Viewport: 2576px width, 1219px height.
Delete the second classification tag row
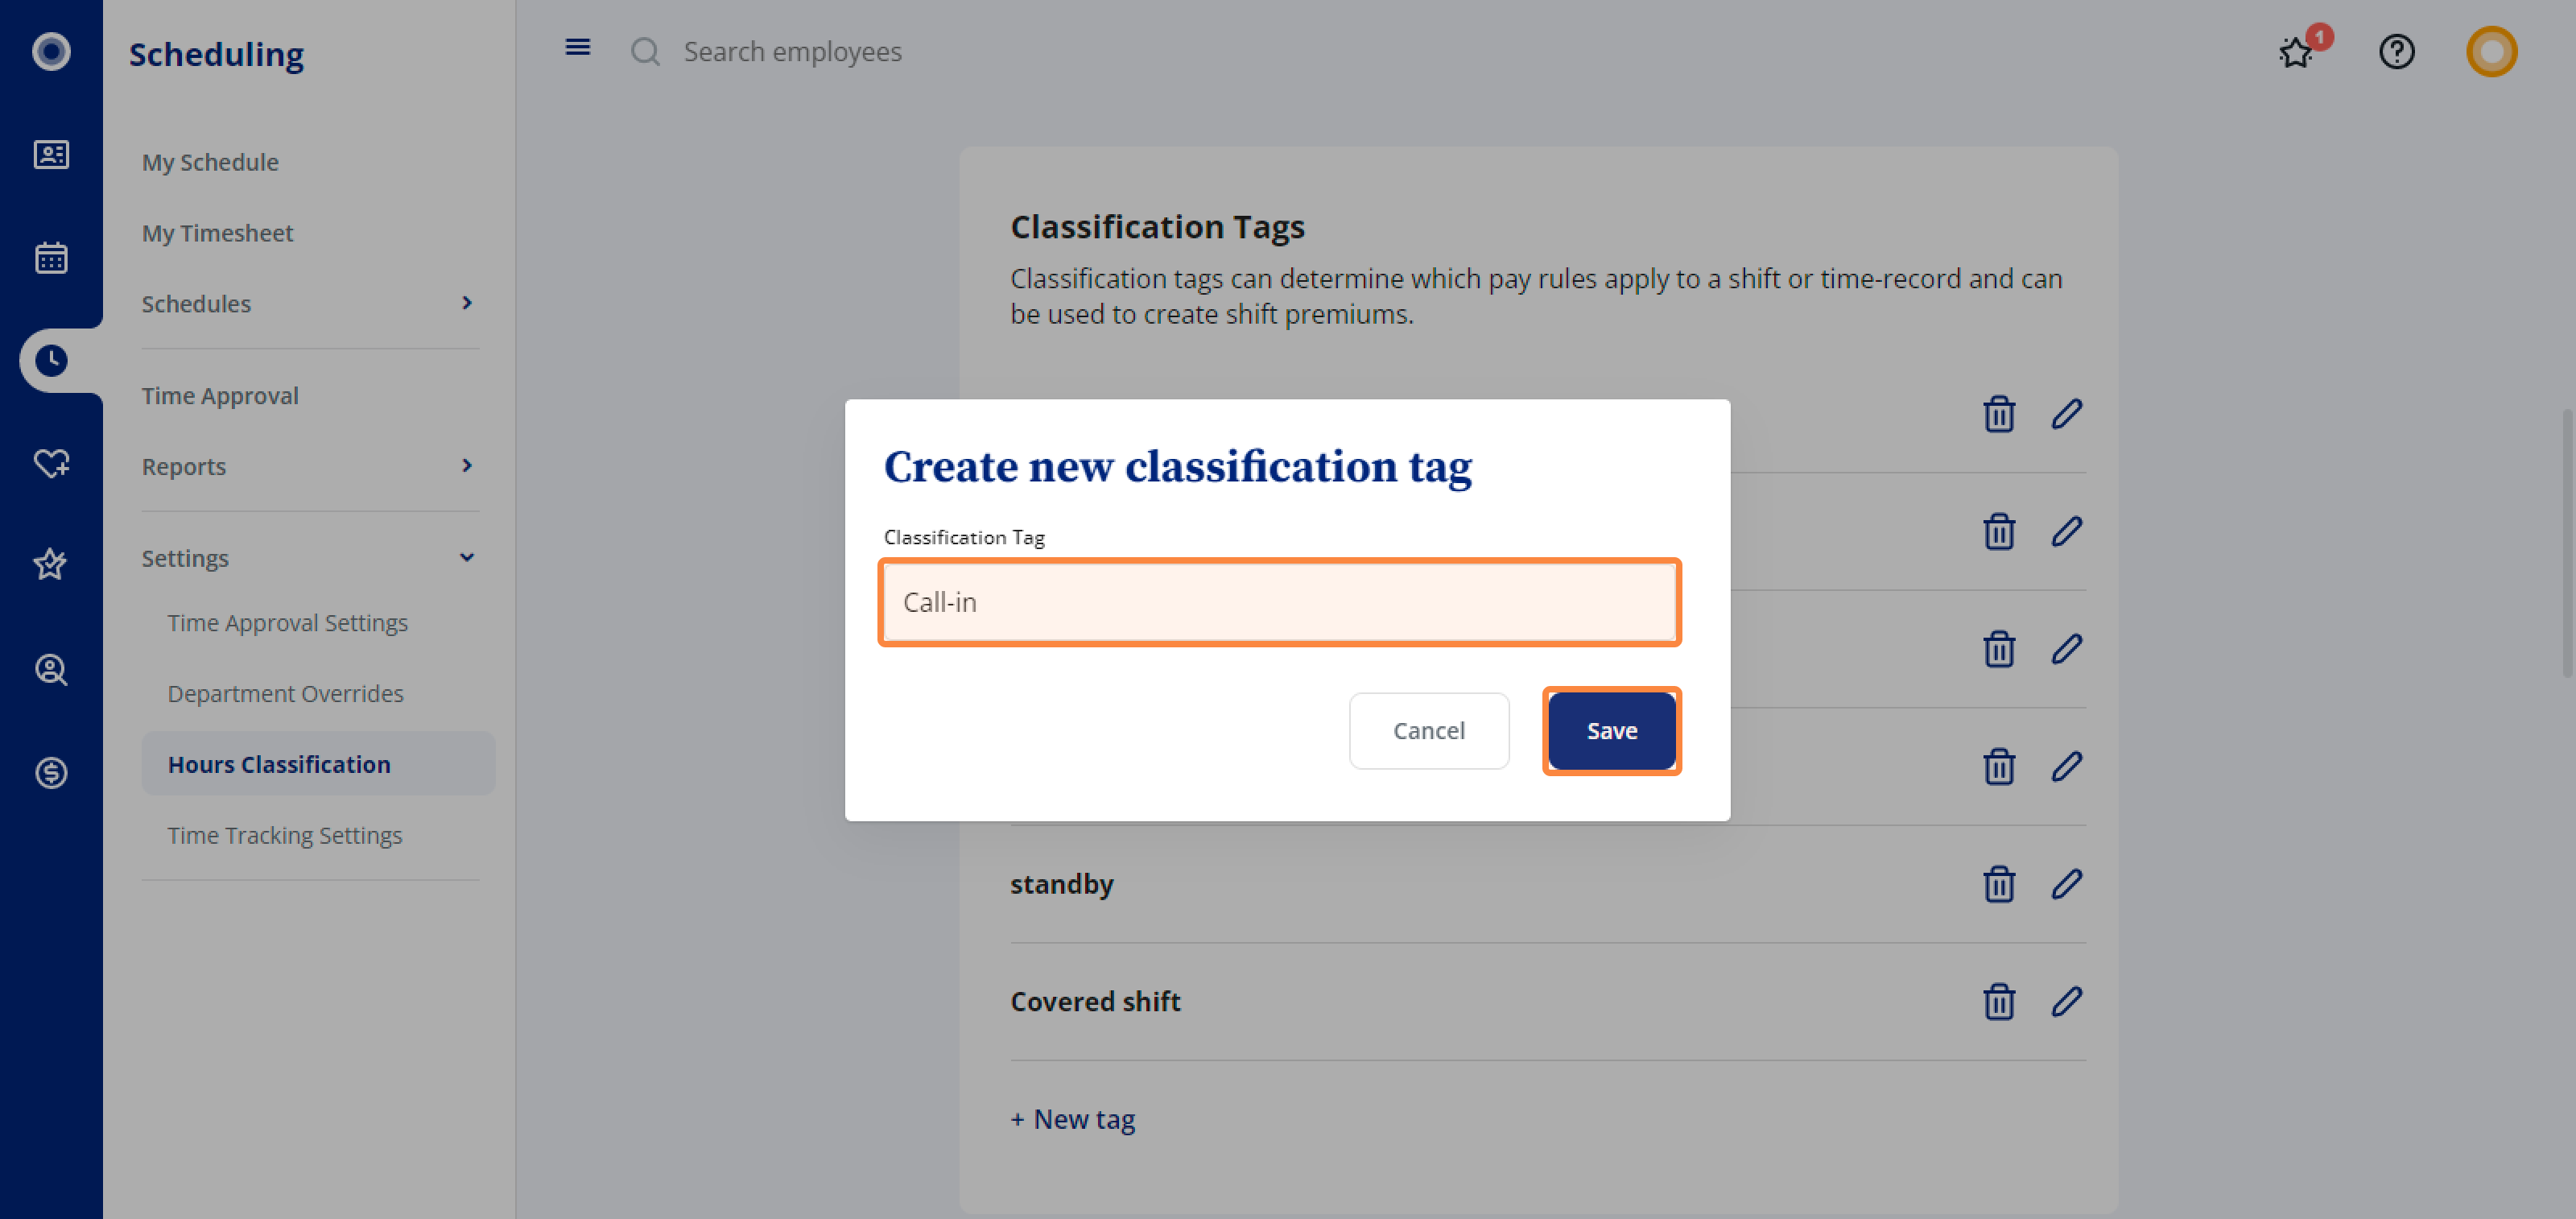(1998, 531)
